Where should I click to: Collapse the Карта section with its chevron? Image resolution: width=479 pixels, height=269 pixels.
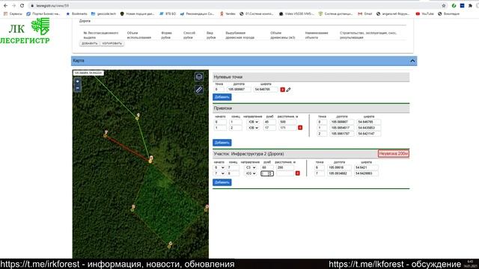point(412,61)
